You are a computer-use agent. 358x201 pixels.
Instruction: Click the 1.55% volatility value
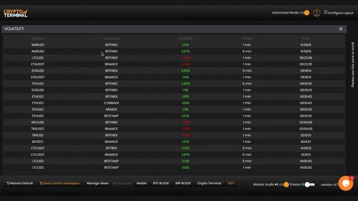coord(185,167)
